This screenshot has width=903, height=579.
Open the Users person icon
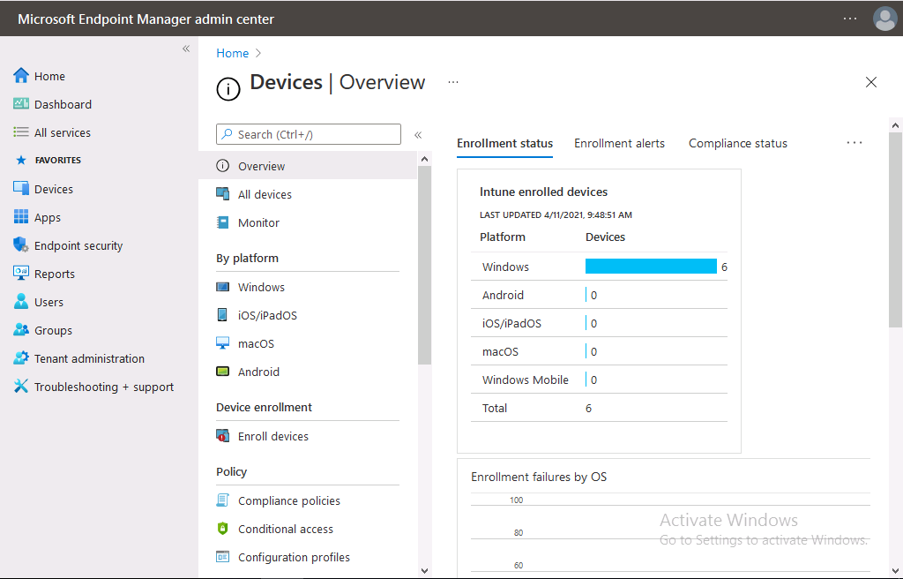[21, 302]
